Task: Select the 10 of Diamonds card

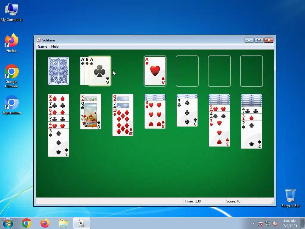Action: (x=123, y=122)
